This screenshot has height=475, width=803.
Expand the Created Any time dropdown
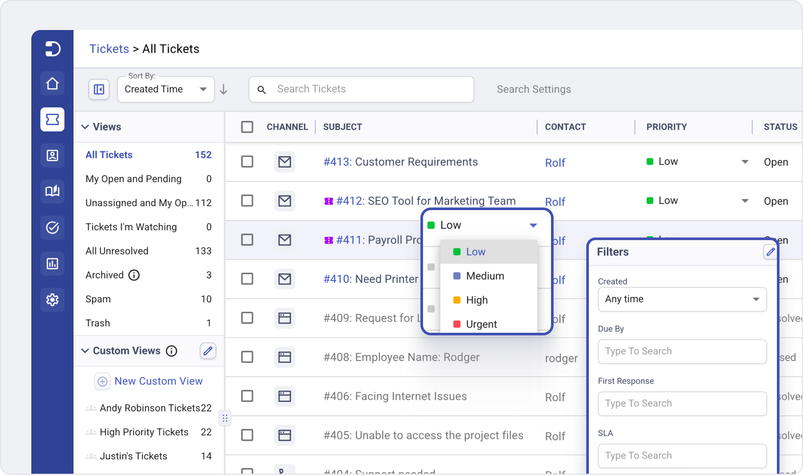(682, 299)
